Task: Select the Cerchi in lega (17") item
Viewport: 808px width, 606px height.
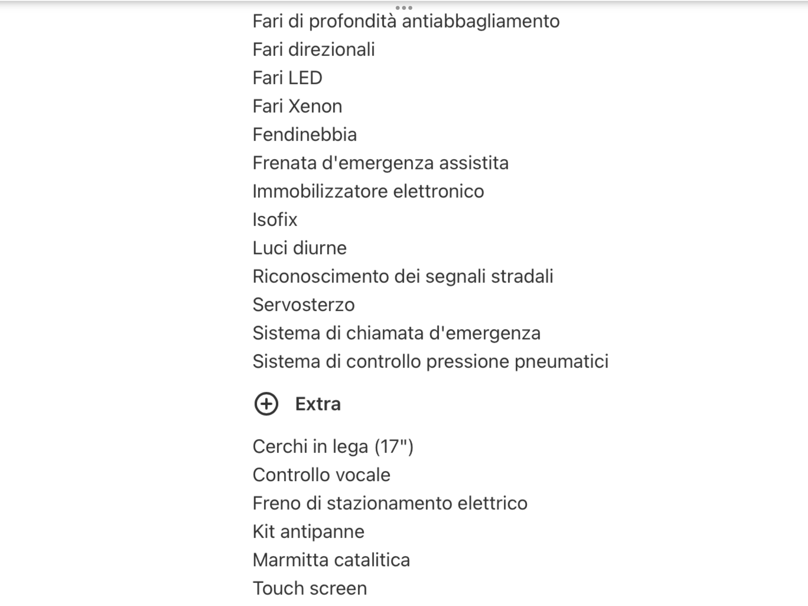Action: (x=333, y=447)
